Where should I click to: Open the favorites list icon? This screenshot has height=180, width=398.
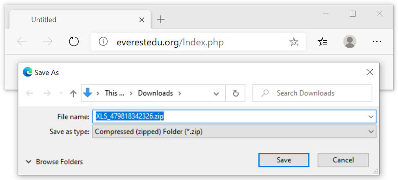322,42
